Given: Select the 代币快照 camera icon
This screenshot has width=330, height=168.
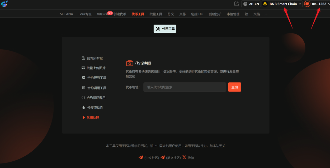Looking at the screenshot, I should pyautogui.click(x=129, y=63).
